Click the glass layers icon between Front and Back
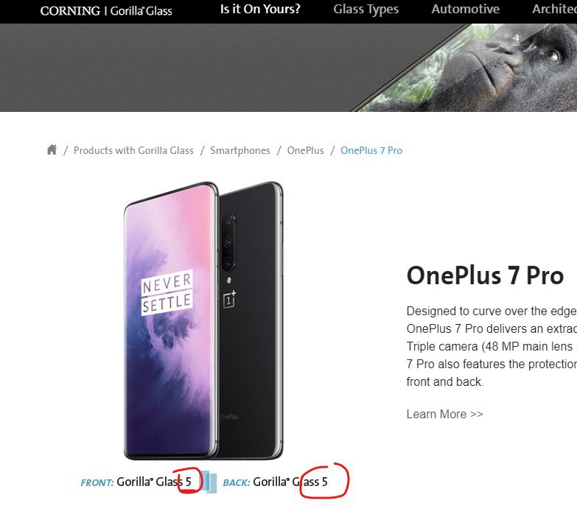This screenshot has width=577, height=514. click(x=209, y=482)
